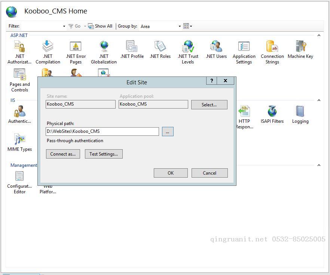
Task: Collapse the Management section
Action: (x=319, y=165)
